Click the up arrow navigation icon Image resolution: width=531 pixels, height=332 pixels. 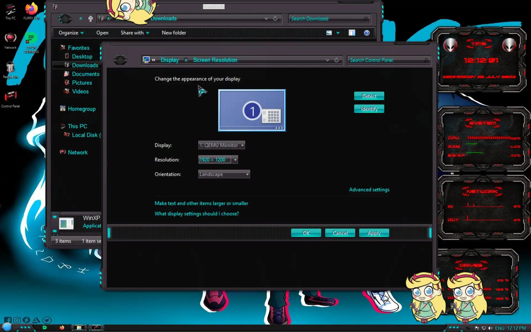tap(90, 19)
